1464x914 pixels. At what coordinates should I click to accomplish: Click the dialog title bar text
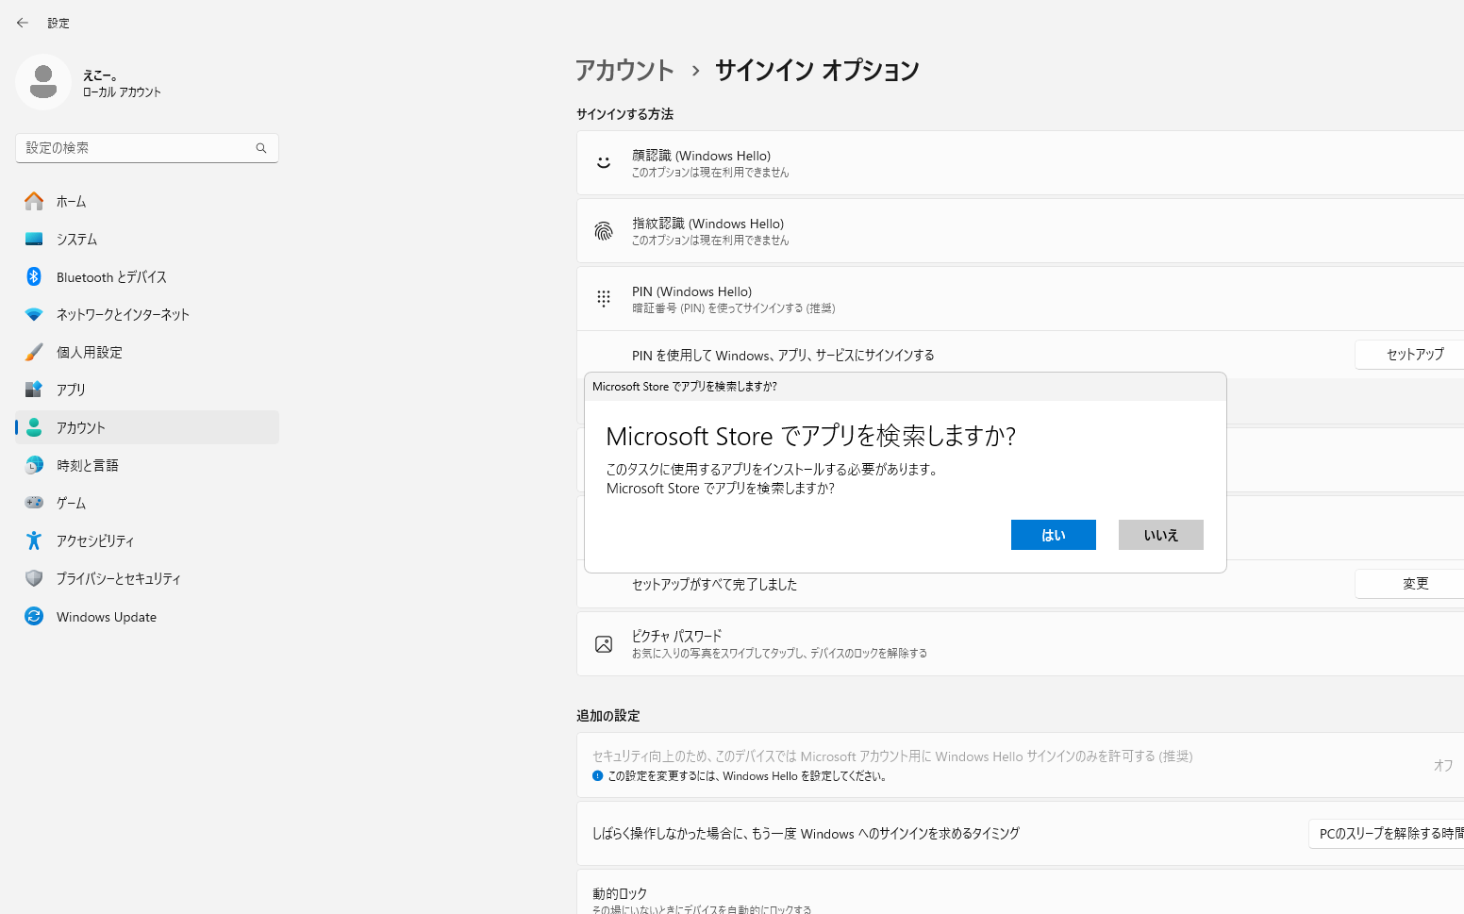click(685, 387)
